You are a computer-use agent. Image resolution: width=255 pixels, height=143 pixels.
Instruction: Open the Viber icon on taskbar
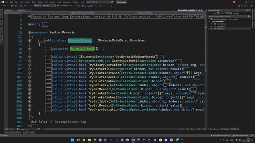pyautogui.click(x=171, y=140)
